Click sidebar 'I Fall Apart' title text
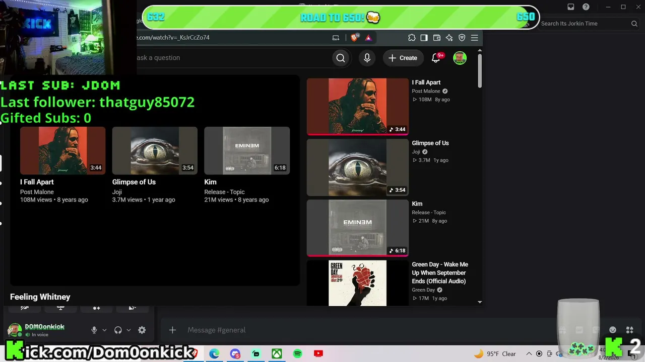The width and height of the screenshot is (645, 362). (426, 82)
